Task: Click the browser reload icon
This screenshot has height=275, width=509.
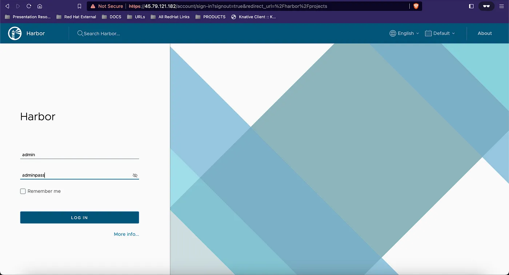Action: (29, 6)
